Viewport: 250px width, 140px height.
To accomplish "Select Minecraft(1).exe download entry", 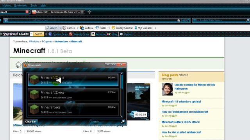I will (x=73, y=94).
